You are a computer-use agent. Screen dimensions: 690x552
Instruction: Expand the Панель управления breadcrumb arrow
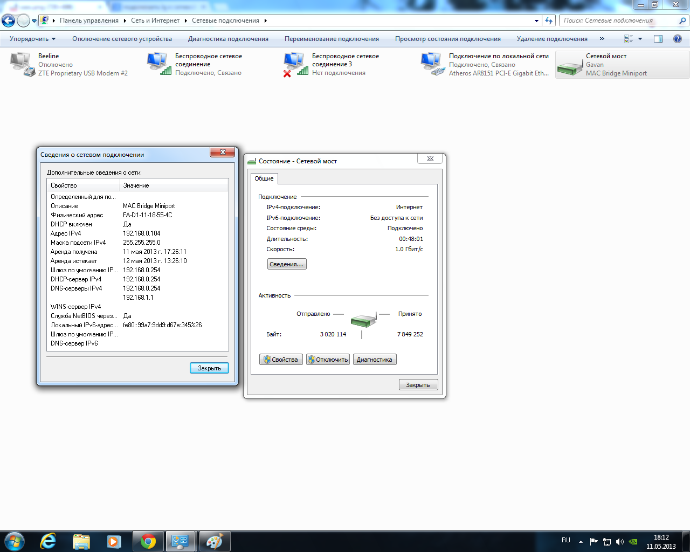point(125,20)
